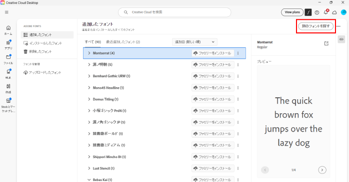Switch to すべて (90) tab

[x=92, y=42]
